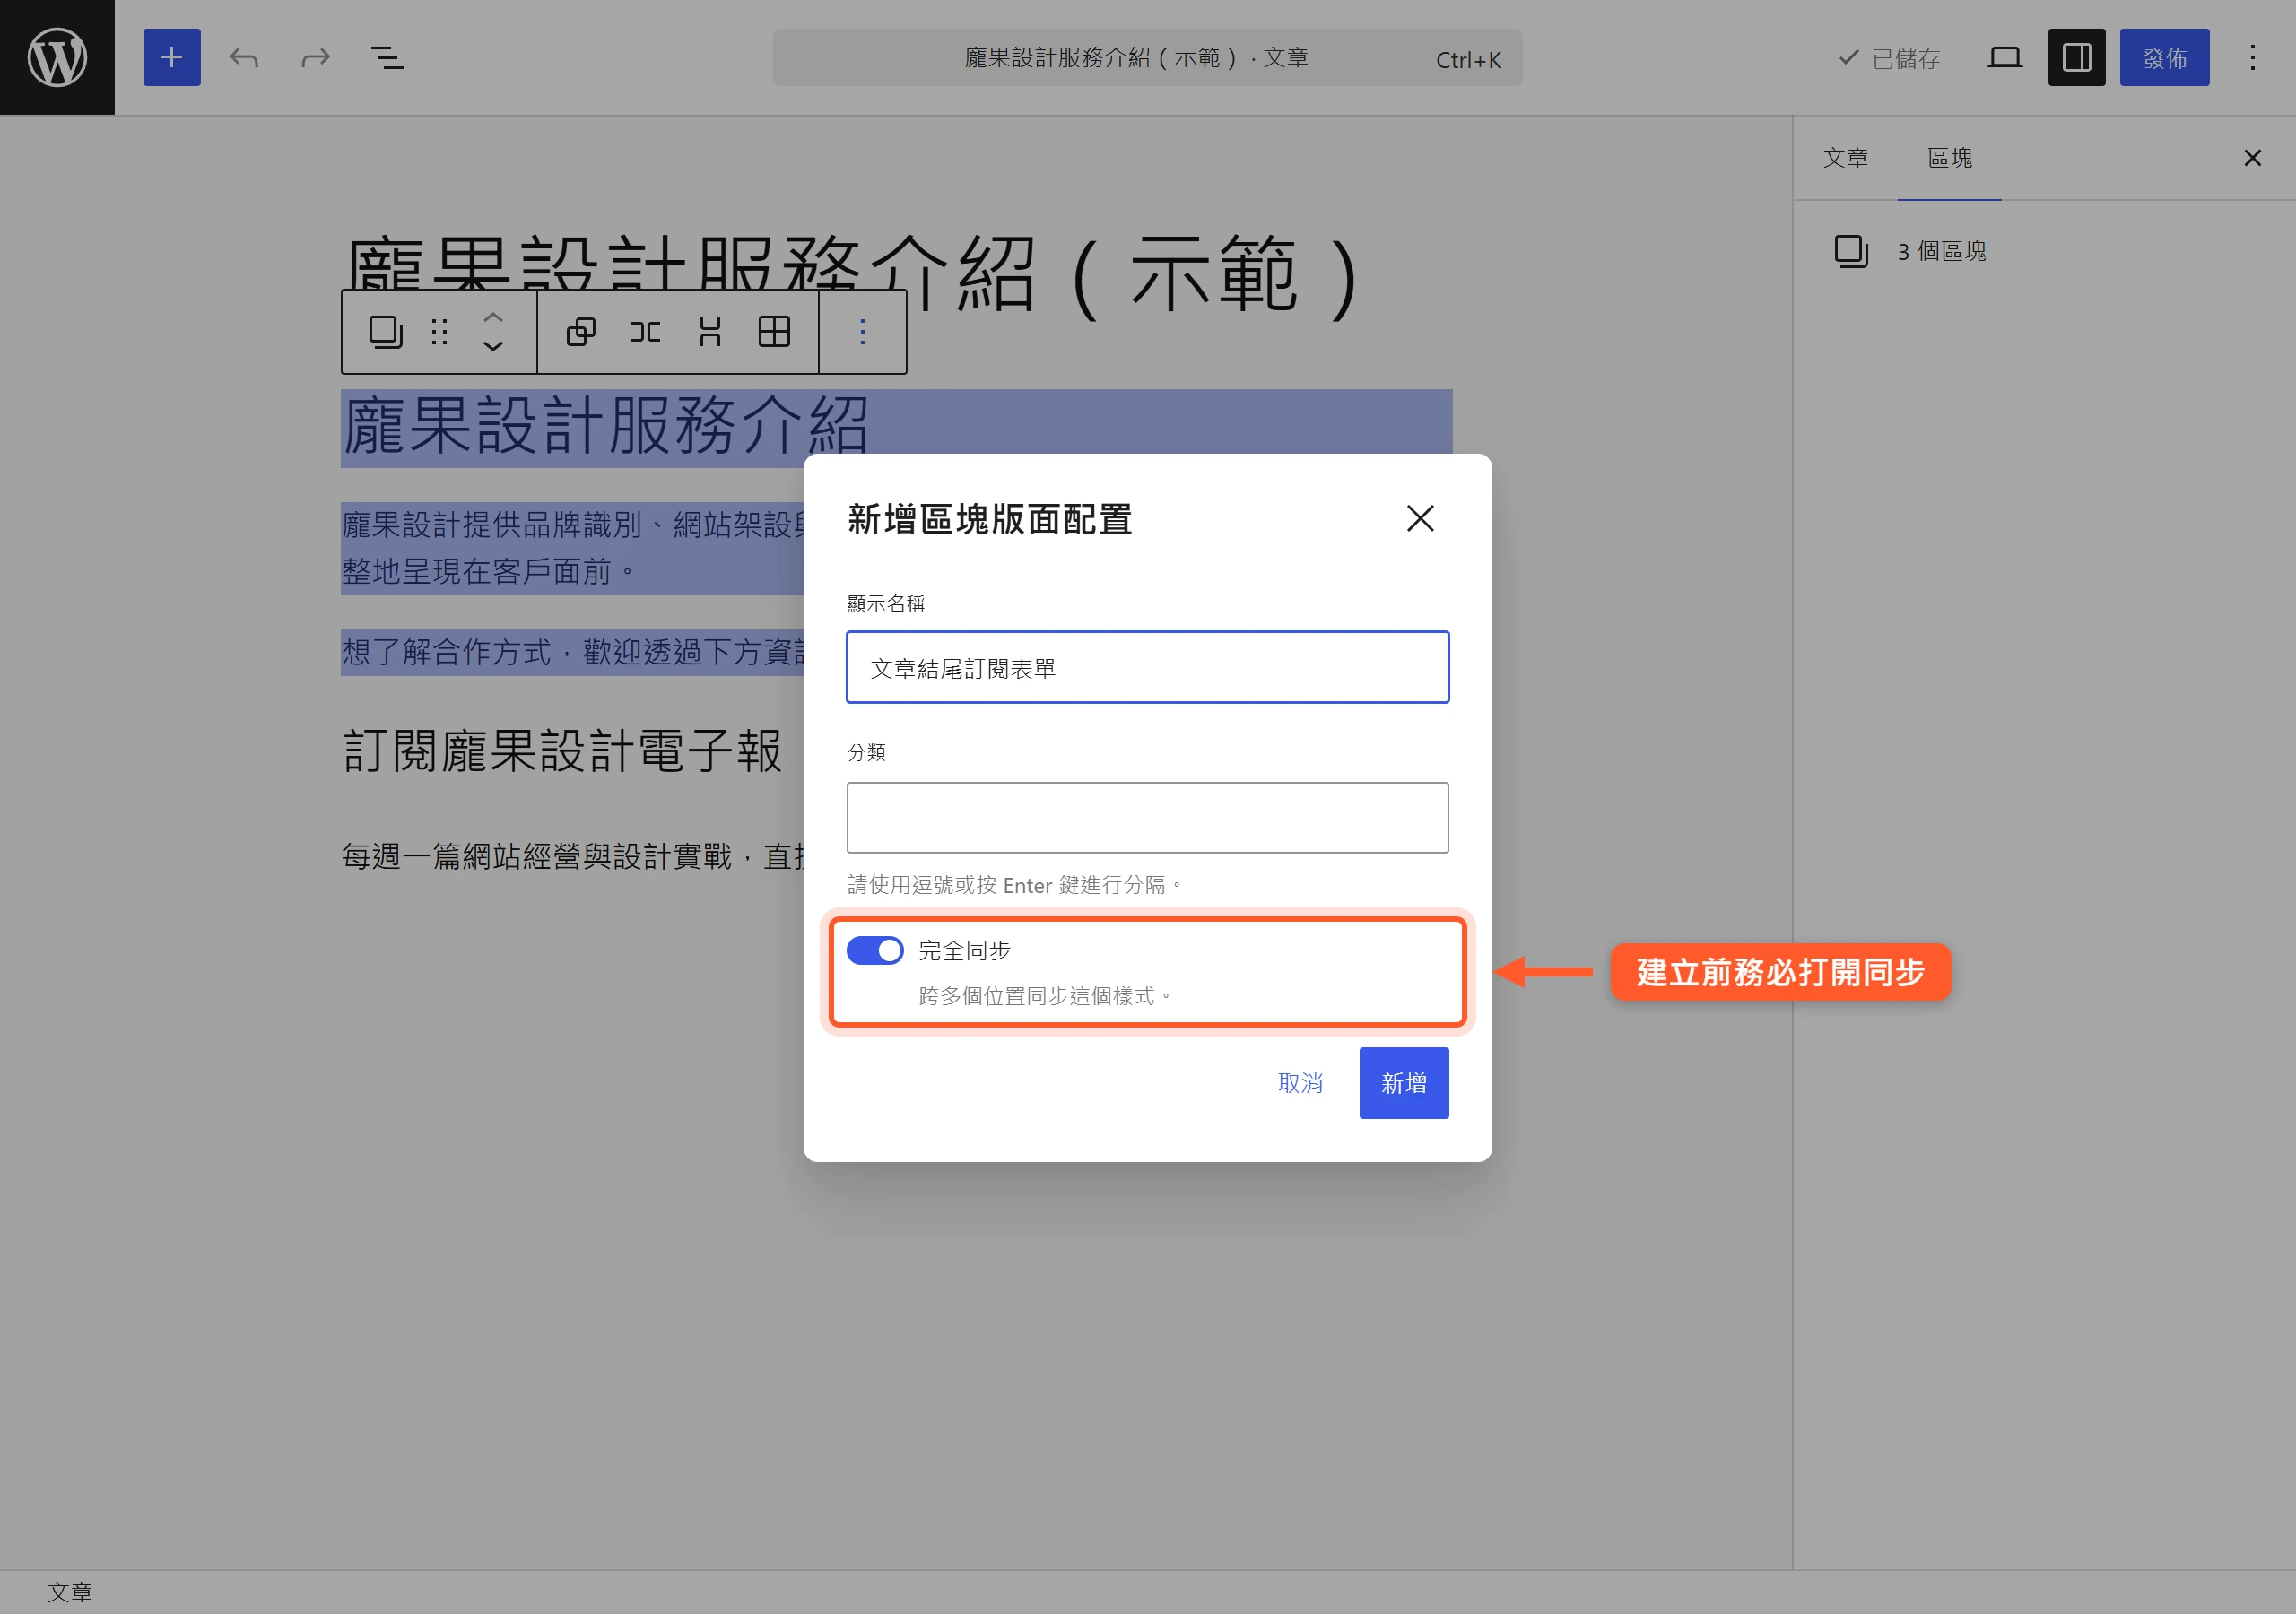Image resolution: width=2296 pixels, height=1614 pixels.
Task: Click the 分類 category input field
Action: 1147,818
